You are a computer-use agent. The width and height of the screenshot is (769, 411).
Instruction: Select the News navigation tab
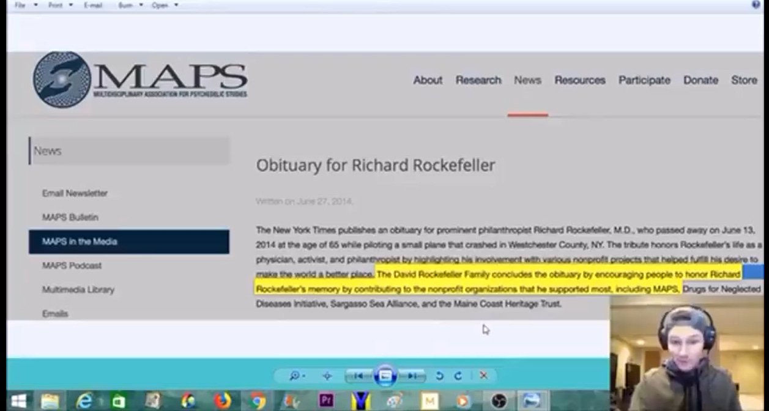coord(527,80)
